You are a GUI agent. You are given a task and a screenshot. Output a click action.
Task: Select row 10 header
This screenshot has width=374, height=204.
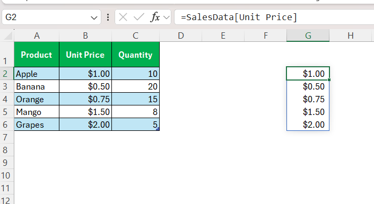tap(7, 175)
